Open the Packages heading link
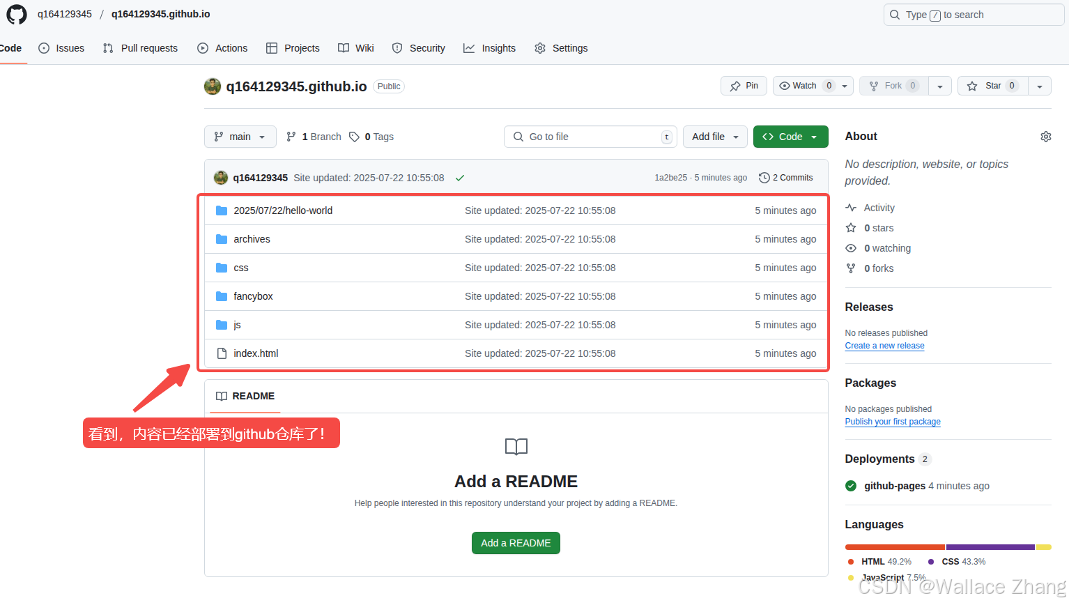Screen dimensions: 1069x605 (x=870, y=383)
